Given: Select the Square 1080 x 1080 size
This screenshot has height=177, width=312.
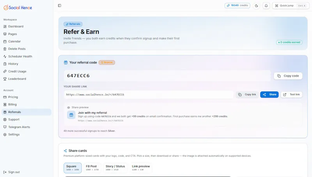Looking at the screenshot, I should [73, 168].
